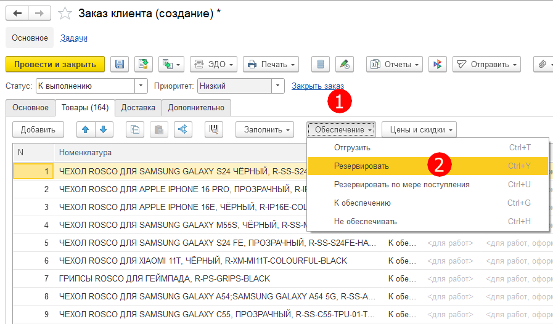The width and height of the screenshot is (553, 324).
Task: Mark document as favorite with star
Action: (64, 13)
